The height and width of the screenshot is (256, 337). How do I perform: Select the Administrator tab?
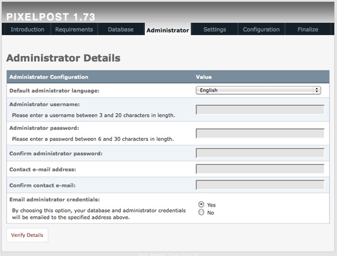tap(167, 30)
